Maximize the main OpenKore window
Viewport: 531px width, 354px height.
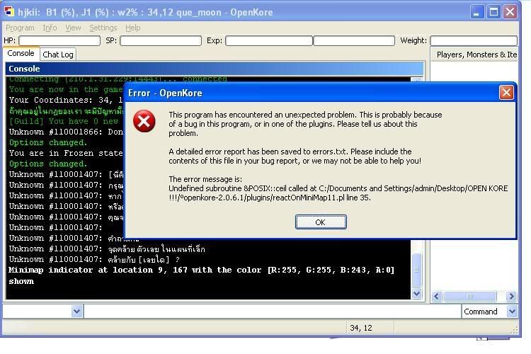coord(493,11)
